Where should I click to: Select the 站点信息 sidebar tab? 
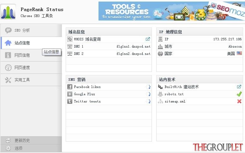tap(31, 43)
